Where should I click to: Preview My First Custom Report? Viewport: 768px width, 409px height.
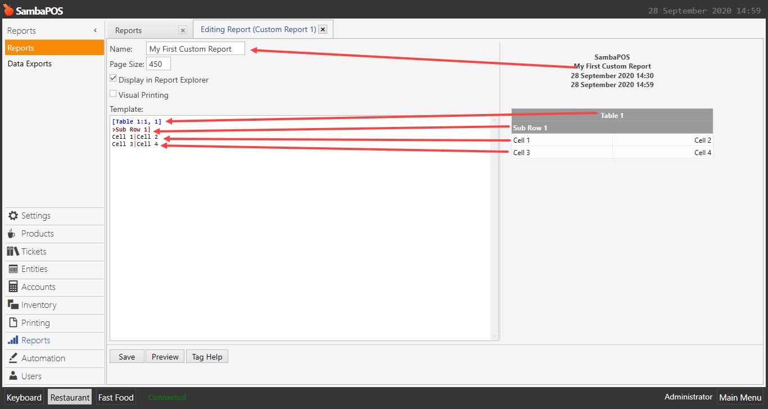pos(164,356)
